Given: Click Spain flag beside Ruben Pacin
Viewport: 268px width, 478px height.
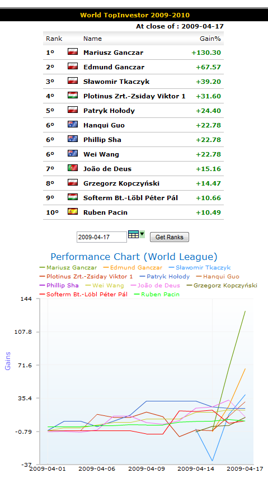Looking at the screenshot, I should click(x=73, y=211).
